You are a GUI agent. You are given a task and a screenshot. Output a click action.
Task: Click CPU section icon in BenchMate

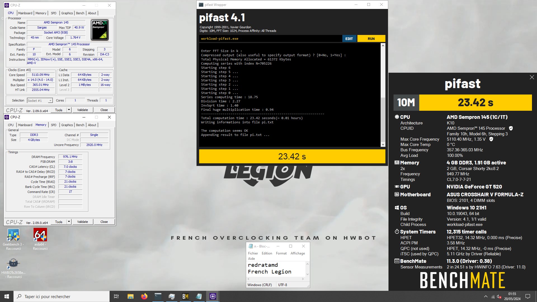[x=397, y=117]
